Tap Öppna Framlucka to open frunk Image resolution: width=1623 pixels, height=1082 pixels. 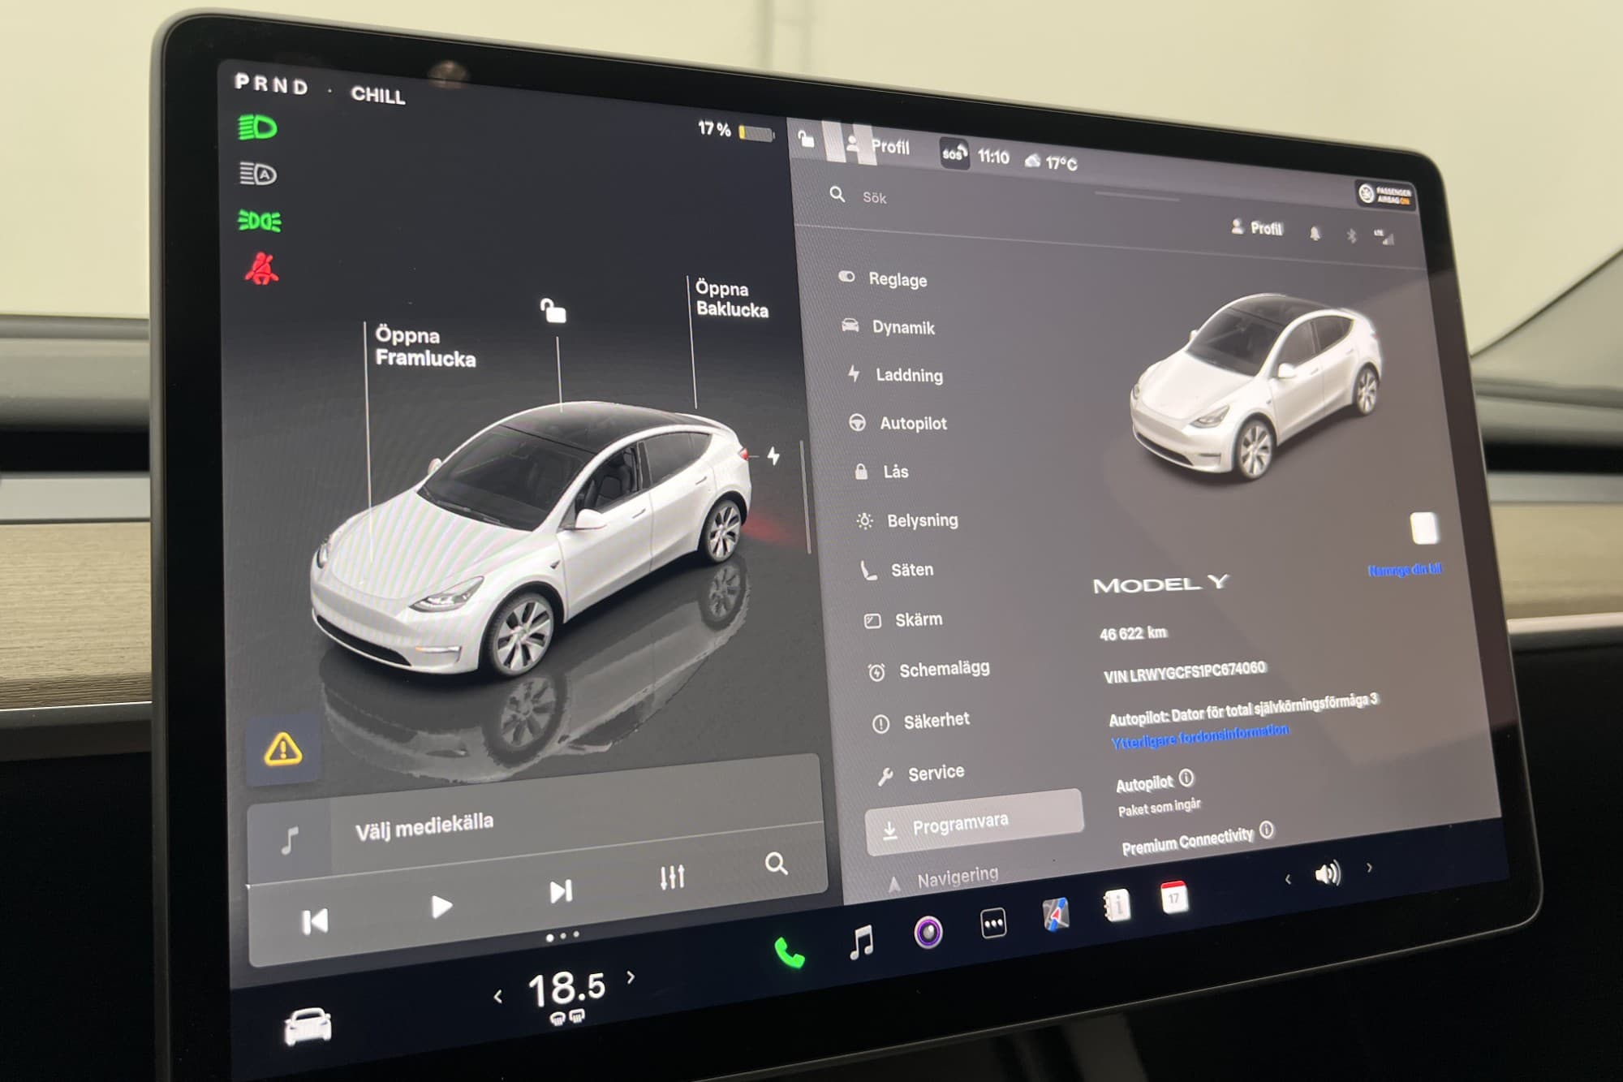point(424,347)
